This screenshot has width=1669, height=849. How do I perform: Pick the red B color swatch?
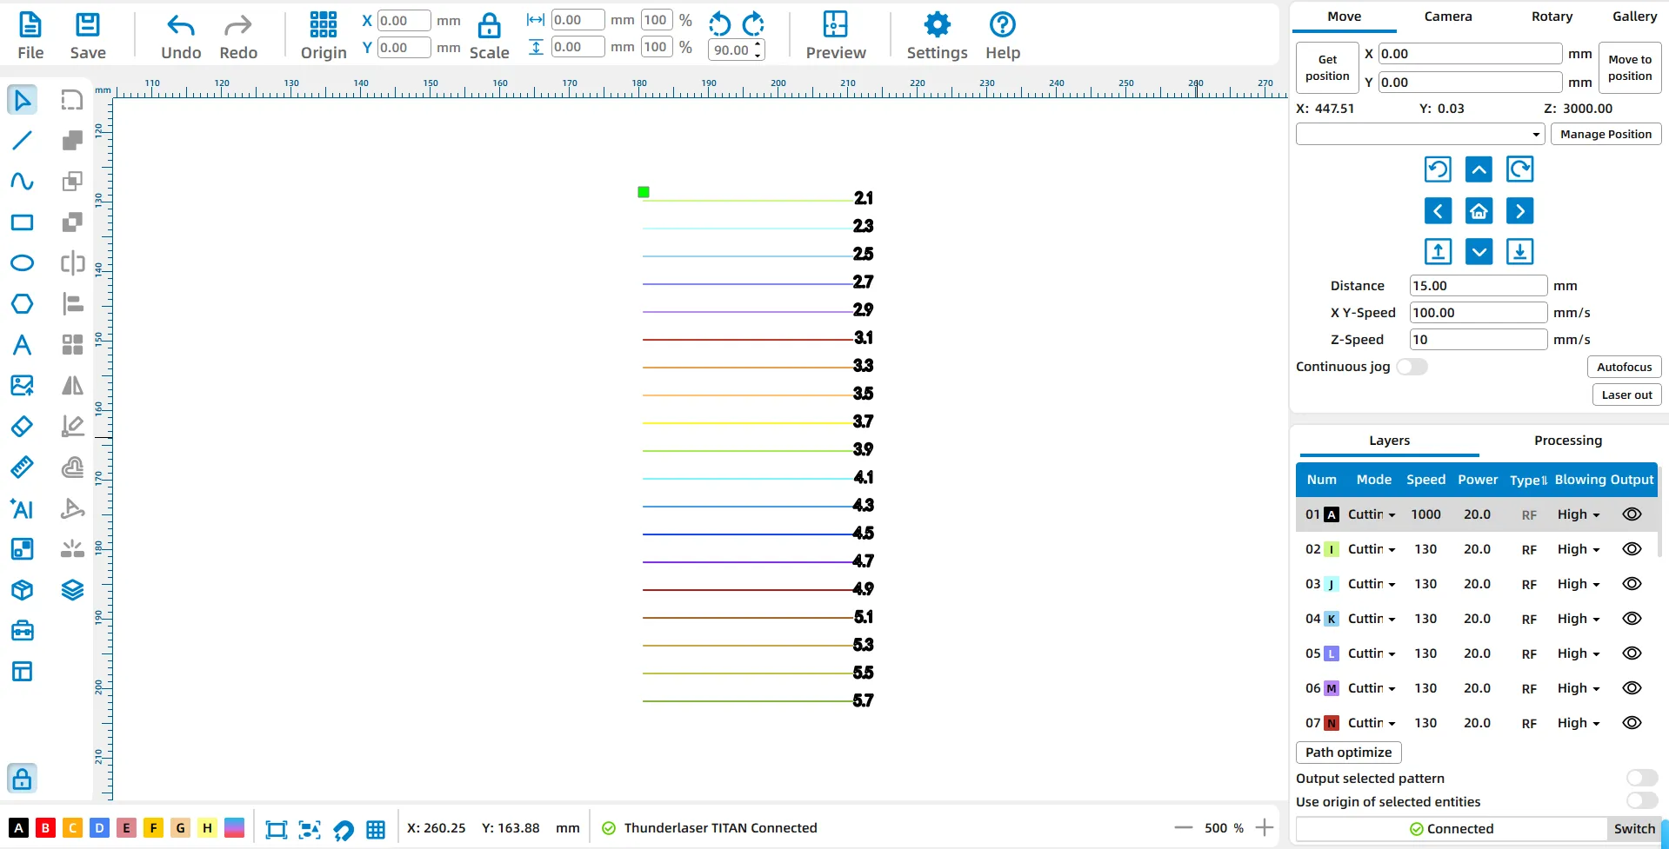pyautogui.click(x=45, y=828)
